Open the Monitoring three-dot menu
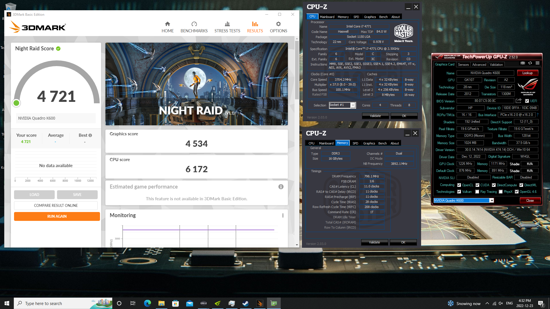Viewport: 550px width, 309px height. (283, 215)
